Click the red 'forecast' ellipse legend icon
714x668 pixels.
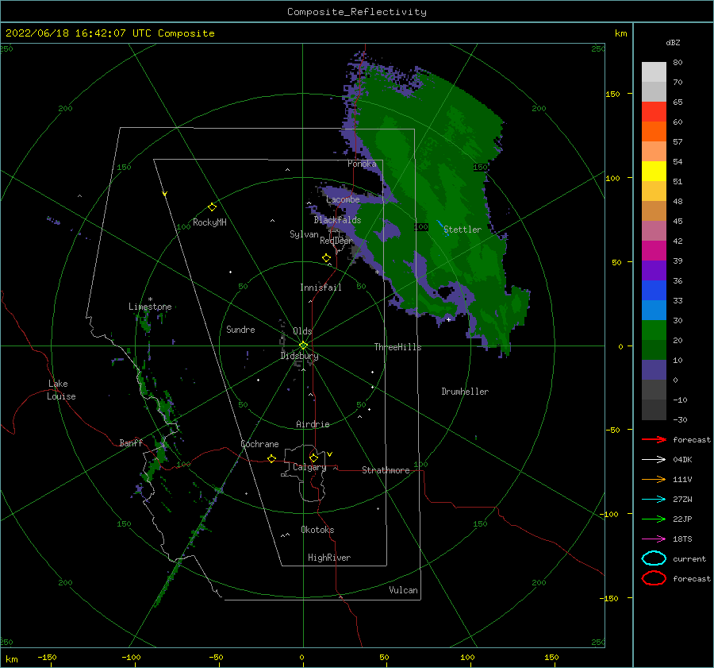coord(654,578)
